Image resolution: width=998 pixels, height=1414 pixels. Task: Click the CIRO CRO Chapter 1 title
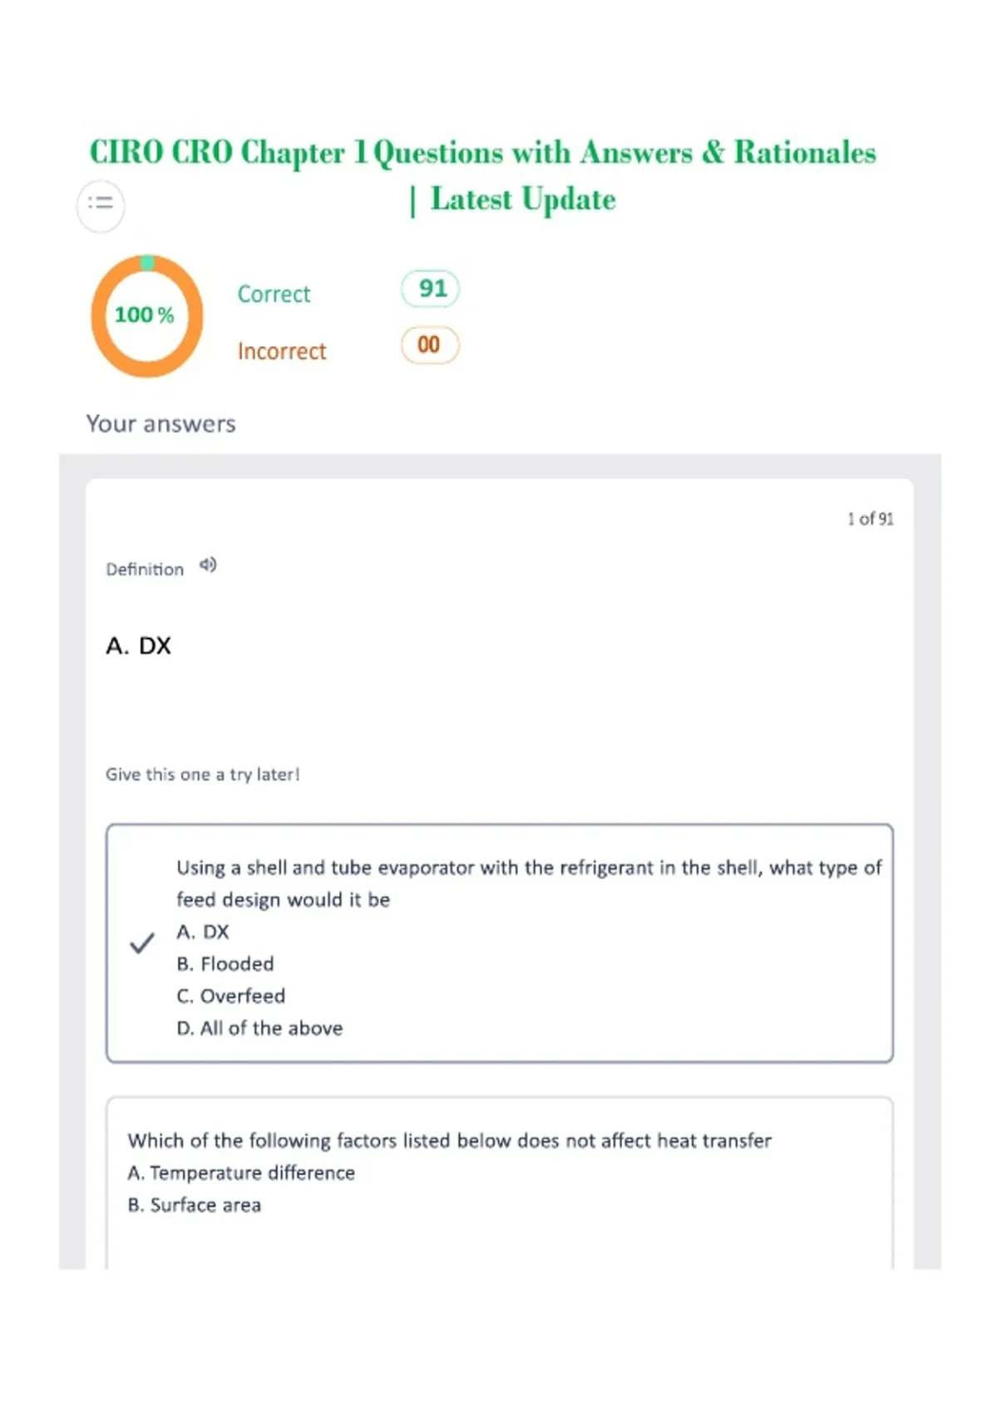click(x=483, y=176)
